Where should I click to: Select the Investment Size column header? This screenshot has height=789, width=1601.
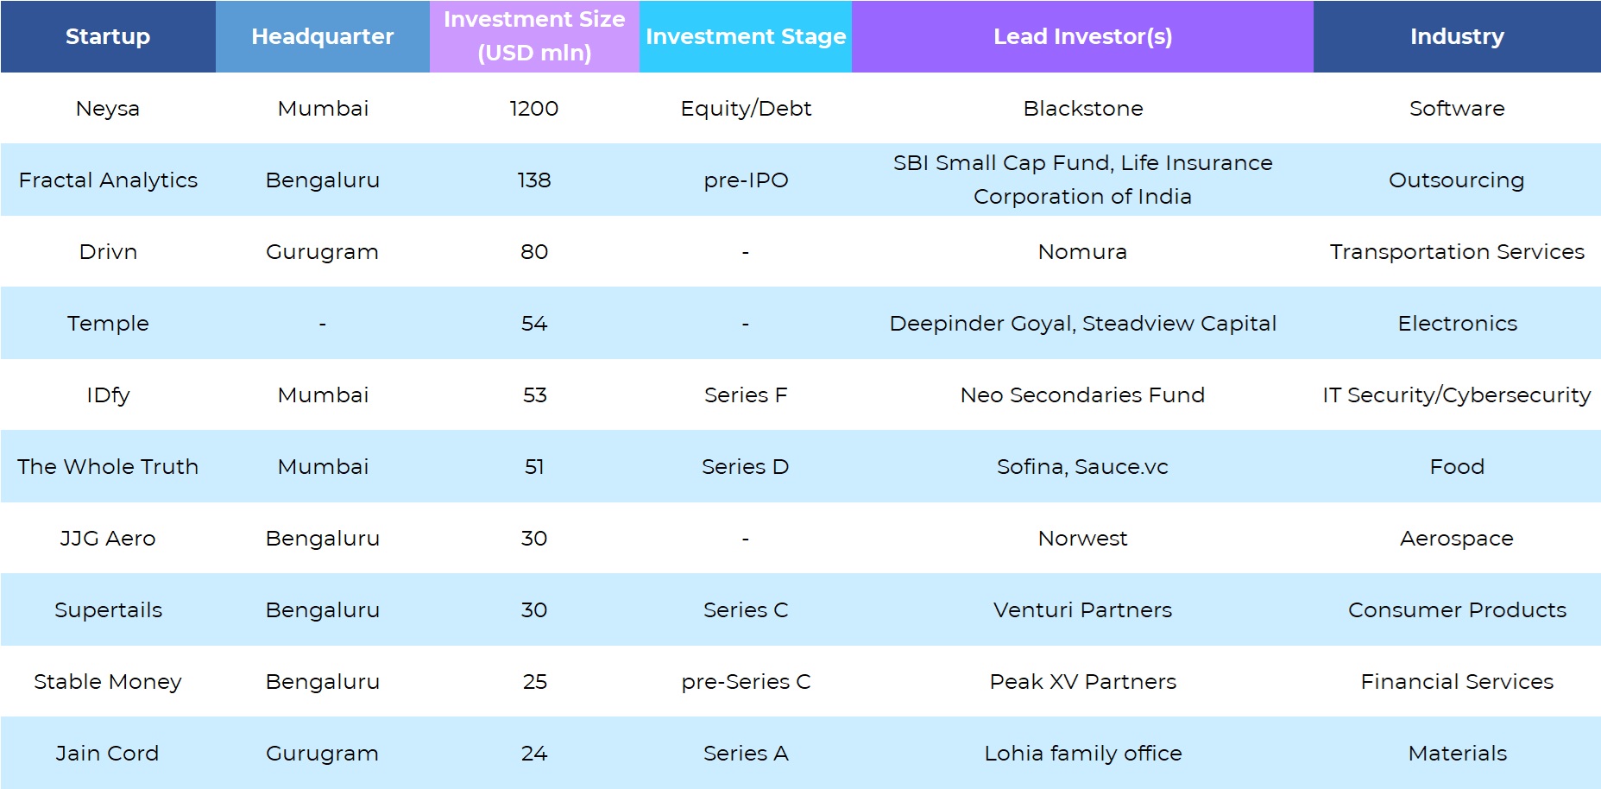(x=534, y=36)
